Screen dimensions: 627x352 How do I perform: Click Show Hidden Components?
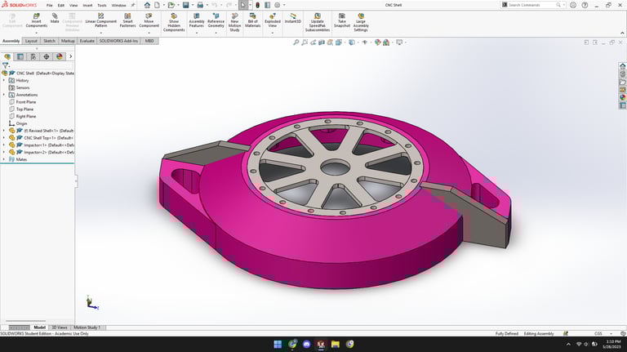(x=174, y=22)
